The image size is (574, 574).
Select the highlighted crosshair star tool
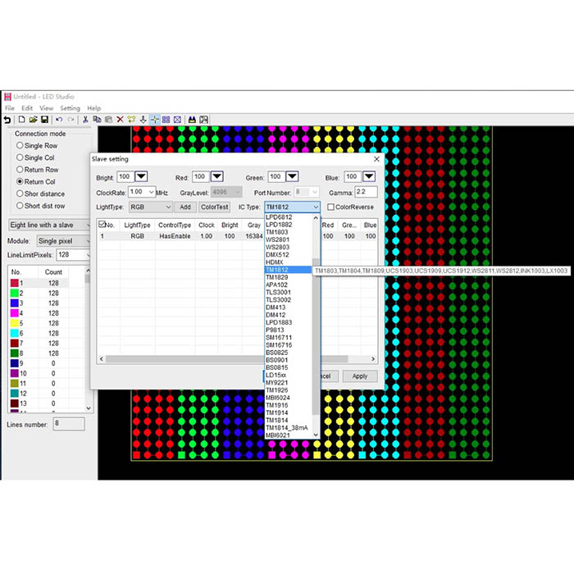(154, 120)
